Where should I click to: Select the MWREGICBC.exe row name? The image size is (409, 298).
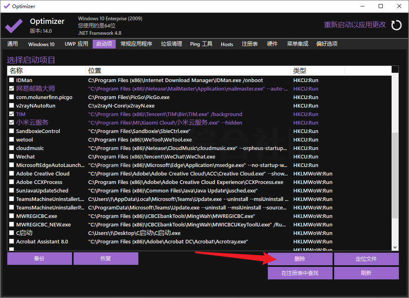(36, 216)
